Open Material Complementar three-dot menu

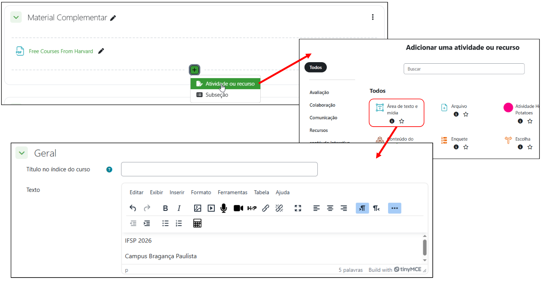point(373,17)
